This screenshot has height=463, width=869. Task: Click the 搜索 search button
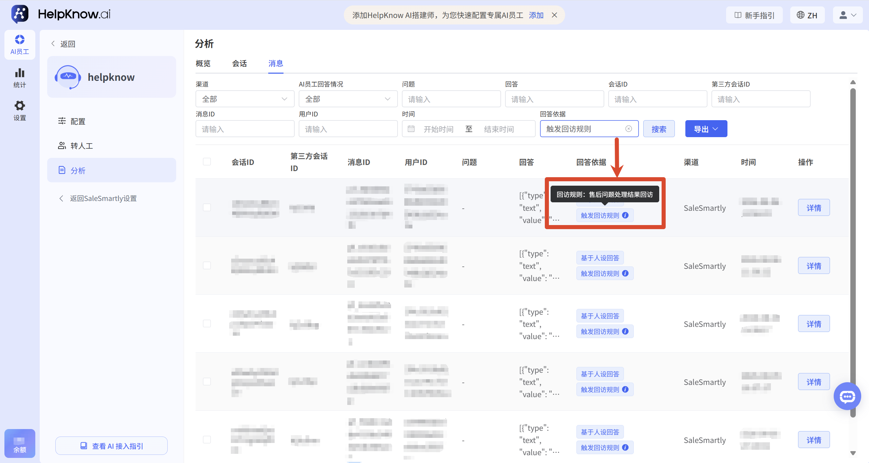(x=659, y=129)
